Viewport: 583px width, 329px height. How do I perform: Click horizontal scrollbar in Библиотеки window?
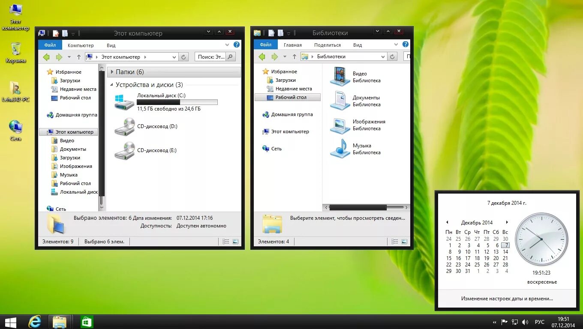click(x=358, y=207)
